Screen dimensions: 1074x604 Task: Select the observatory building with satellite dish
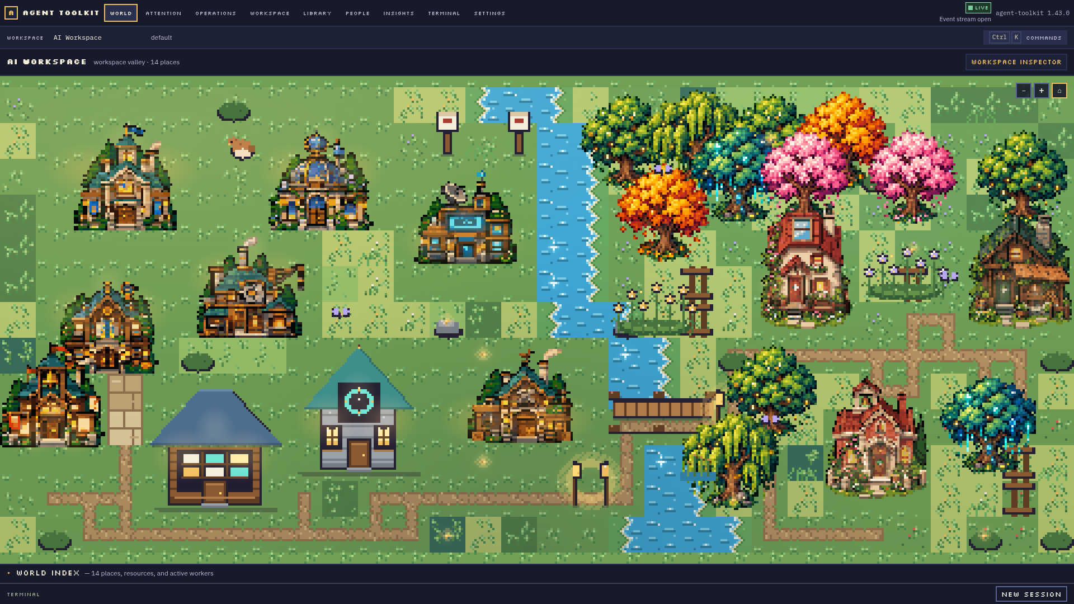click(x=465, y=221)
